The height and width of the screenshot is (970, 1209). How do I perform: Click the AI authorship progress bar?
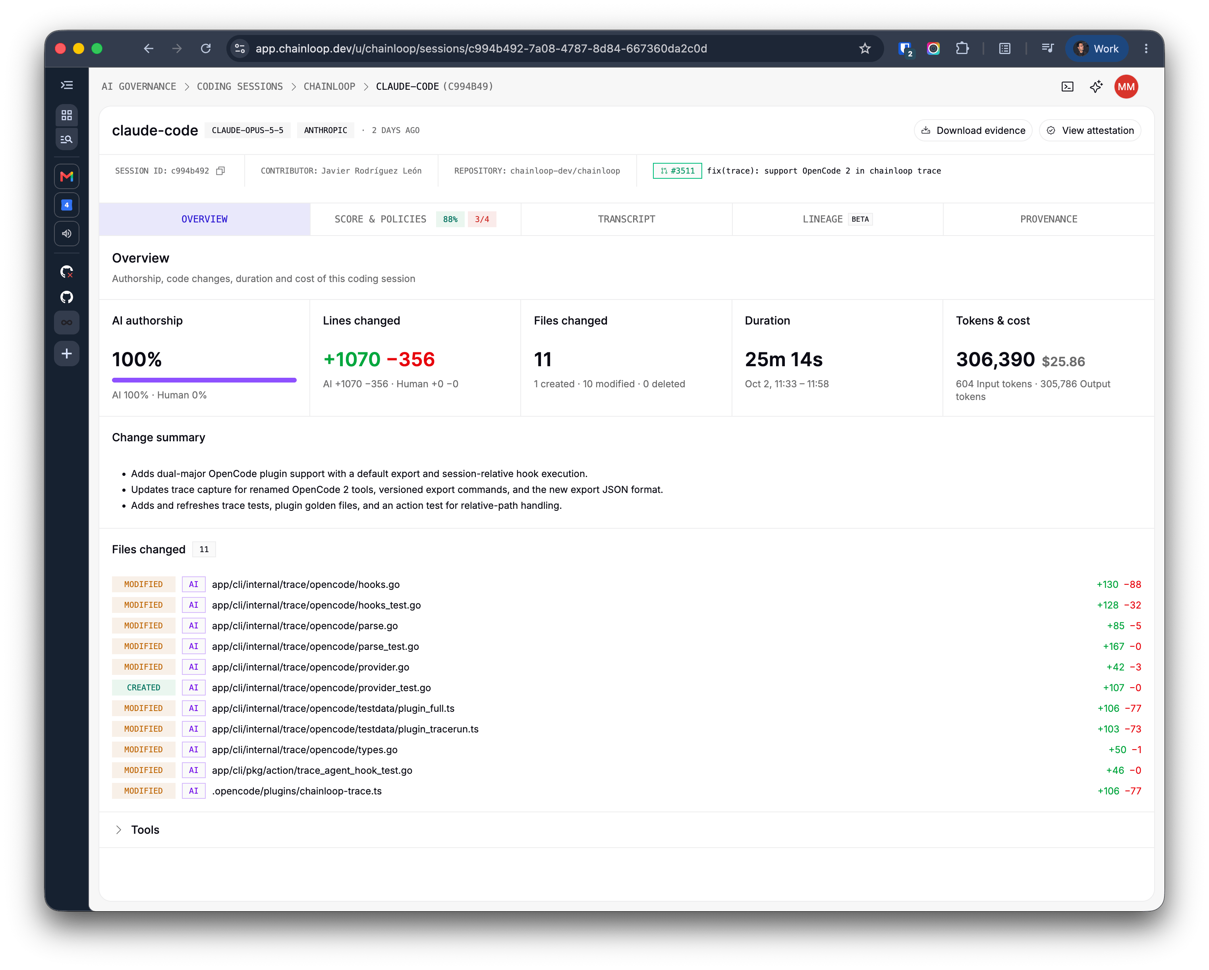click(204, 380)
